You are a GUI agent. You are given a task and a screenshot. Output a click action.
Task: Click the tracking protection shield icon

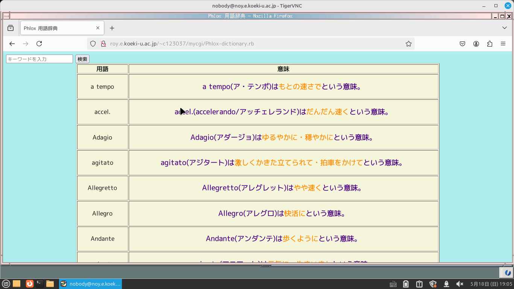tap(93, 44)
